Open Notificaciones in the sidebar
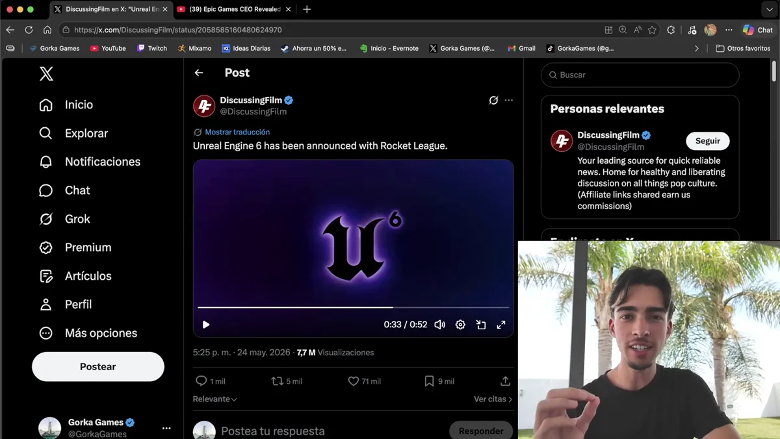 click(x=90, y=162)
